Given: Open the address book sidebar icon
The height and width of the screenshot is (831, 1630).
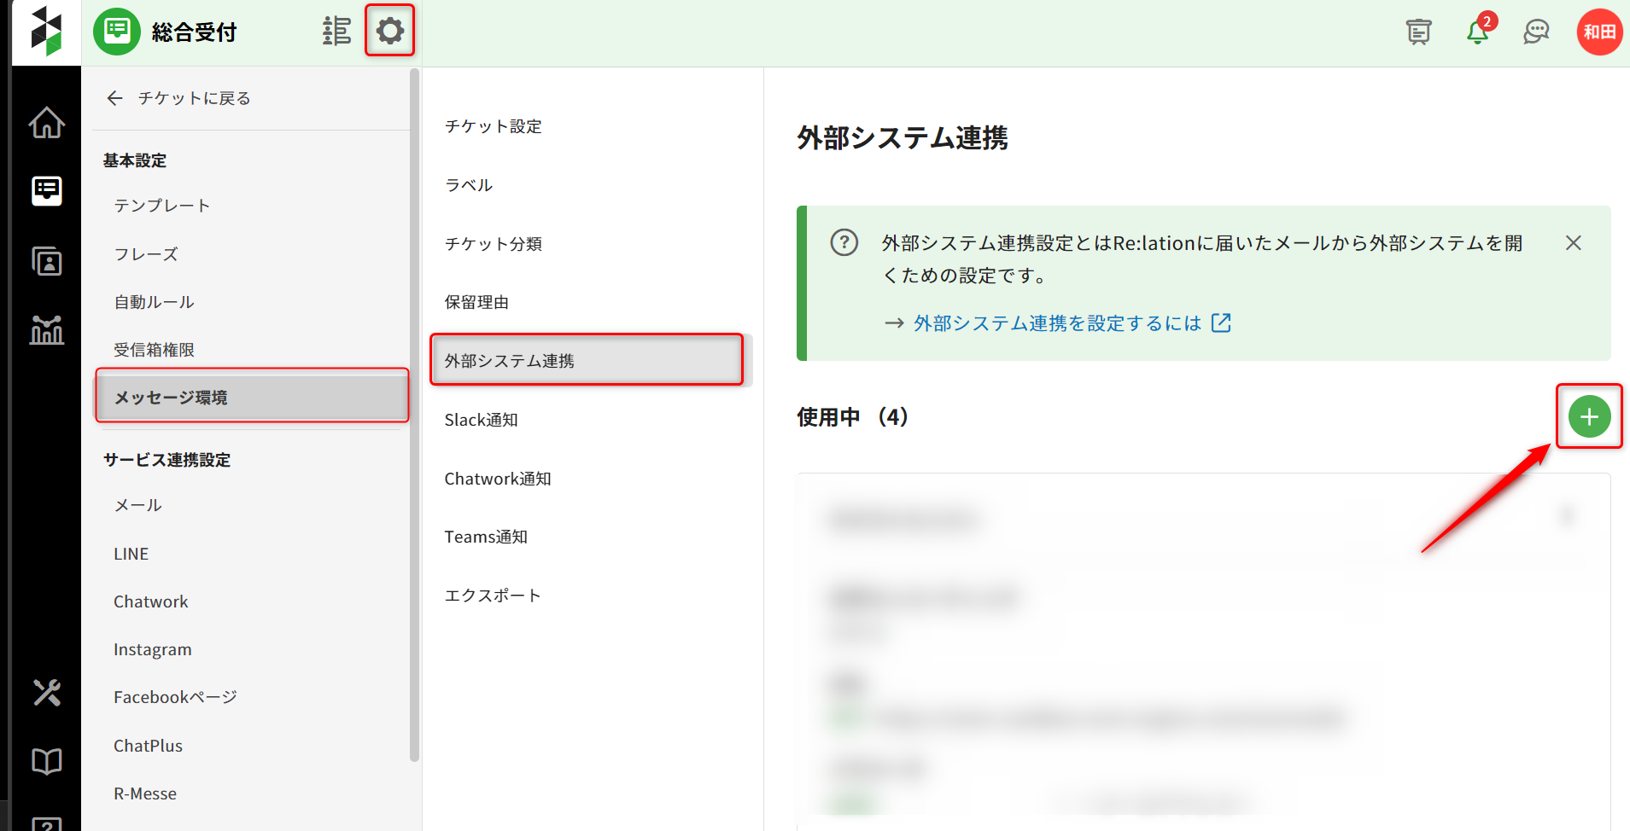Looking at the screenshot, I should pyautogui.click(x=46, y=261).
